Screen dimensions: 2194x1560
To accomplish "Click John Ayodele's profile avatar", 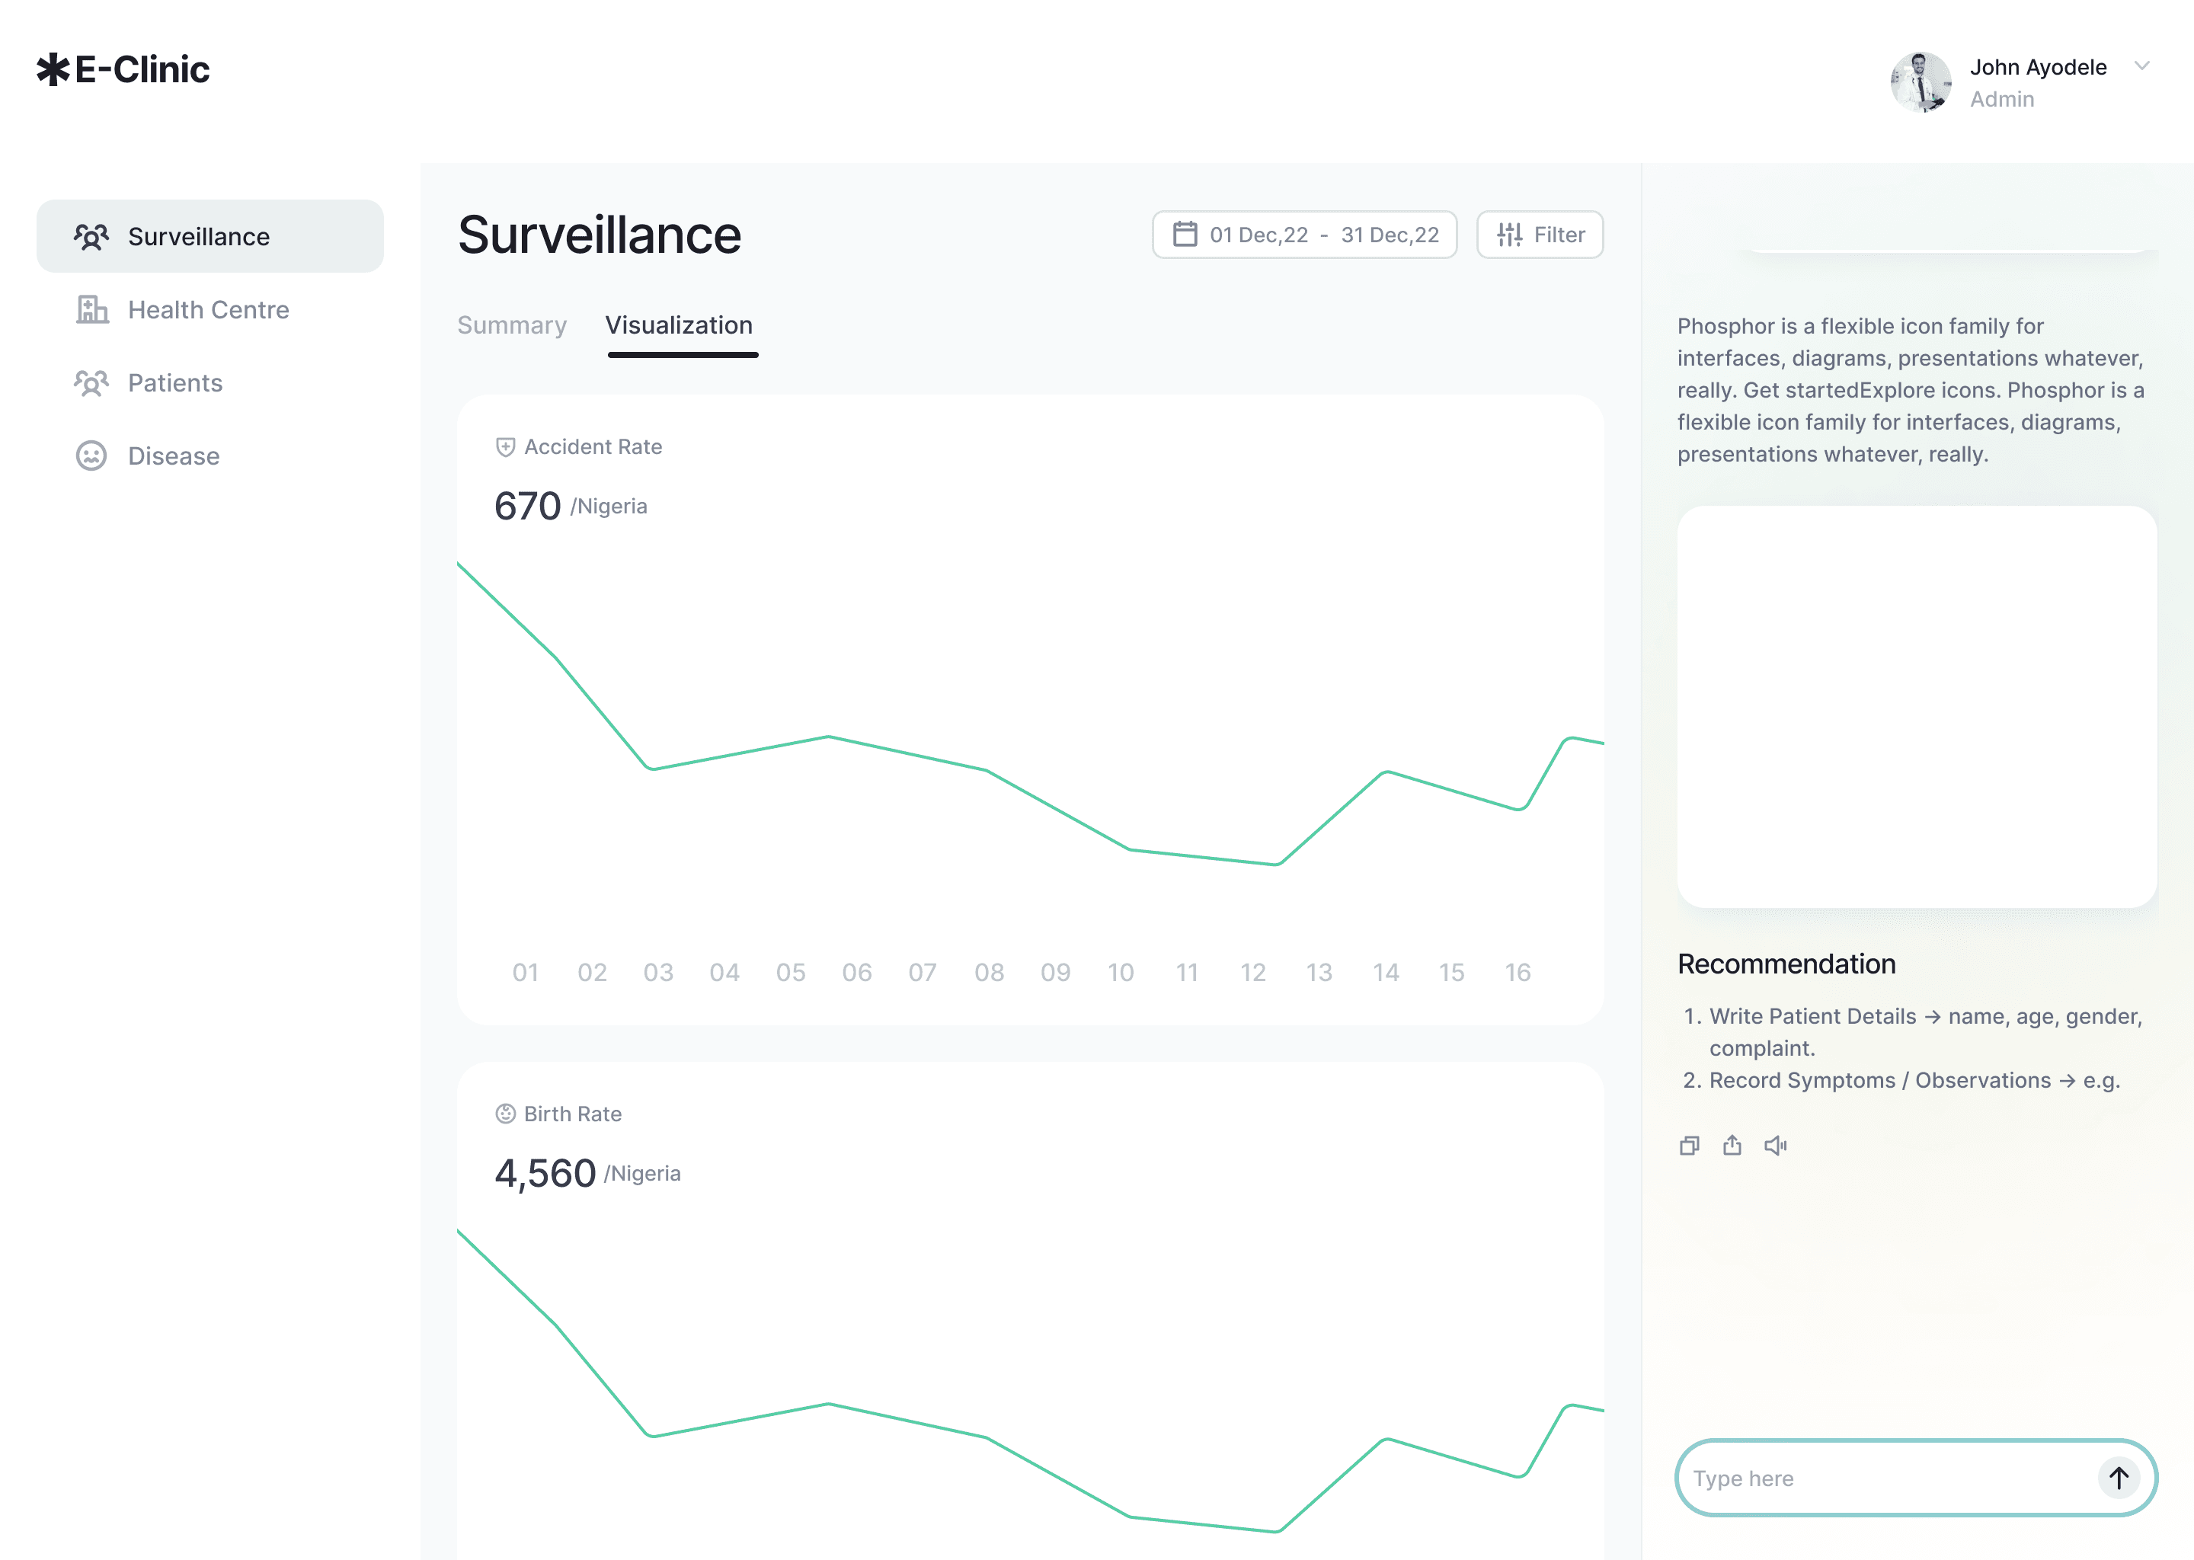I will tap(1921, 82).
